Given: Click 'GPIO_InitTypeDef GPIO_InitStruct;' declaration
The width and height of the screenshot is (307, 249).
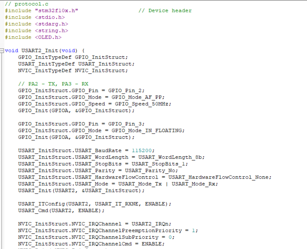Looking at the screenshot, I should point(73,57).
